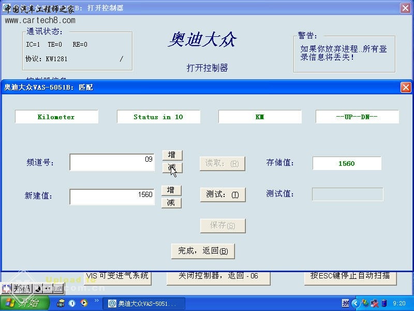Viewport: 414px width, 311px height.
Task: Click the blue battery-shaped tray icon
Action: [384, 303]
